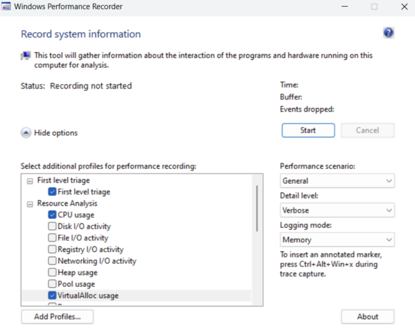415x328 pixels.
Task: Check the Networking I/O activity checkbox
Action: pyautogui.click(x=52, y=261)
